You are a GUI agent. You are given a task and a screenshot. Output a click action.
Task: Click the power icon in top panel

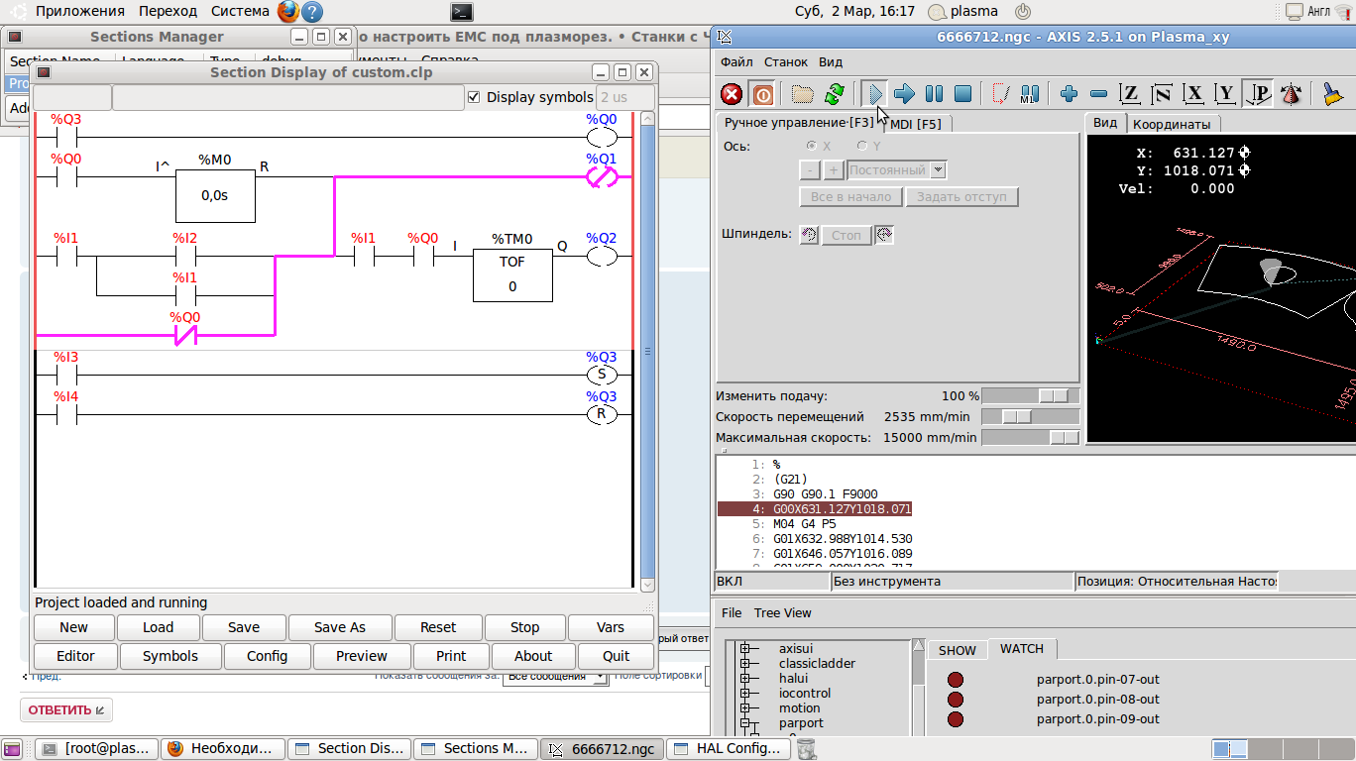click(x=1024, y=12)
